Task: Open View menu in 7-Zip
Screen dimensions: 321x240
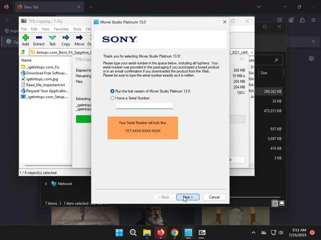Action: [45, 29]
